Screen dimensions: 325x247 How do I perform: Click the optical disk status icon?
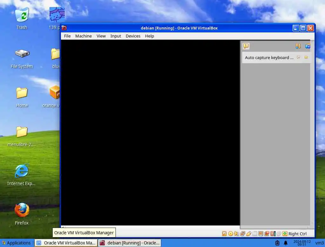coord(230,234)
